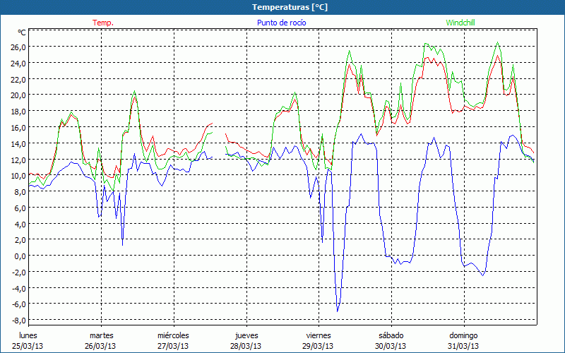Screen dimensions: 565x353
Task: Select the domingo 31/03/13 date label
Action: (x=463, y=340)
